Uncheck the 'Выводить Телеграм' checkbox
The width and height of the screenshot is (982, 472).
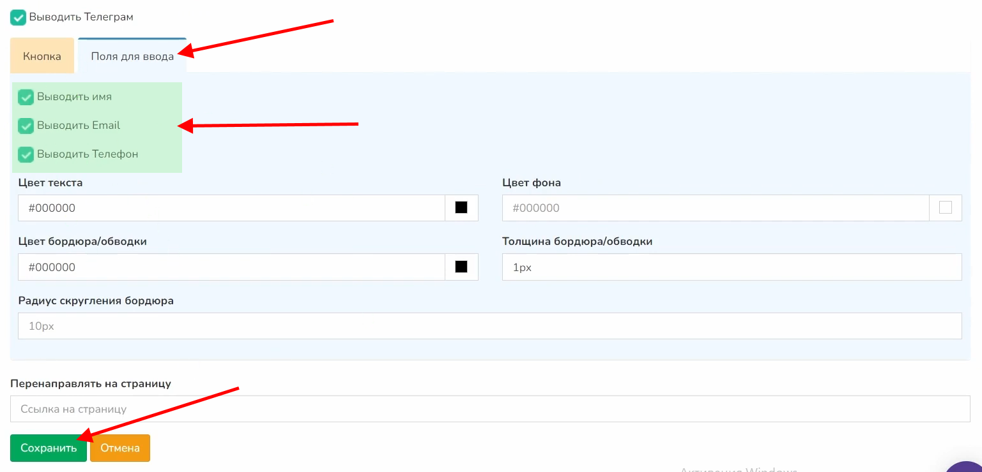pos(18,17)
